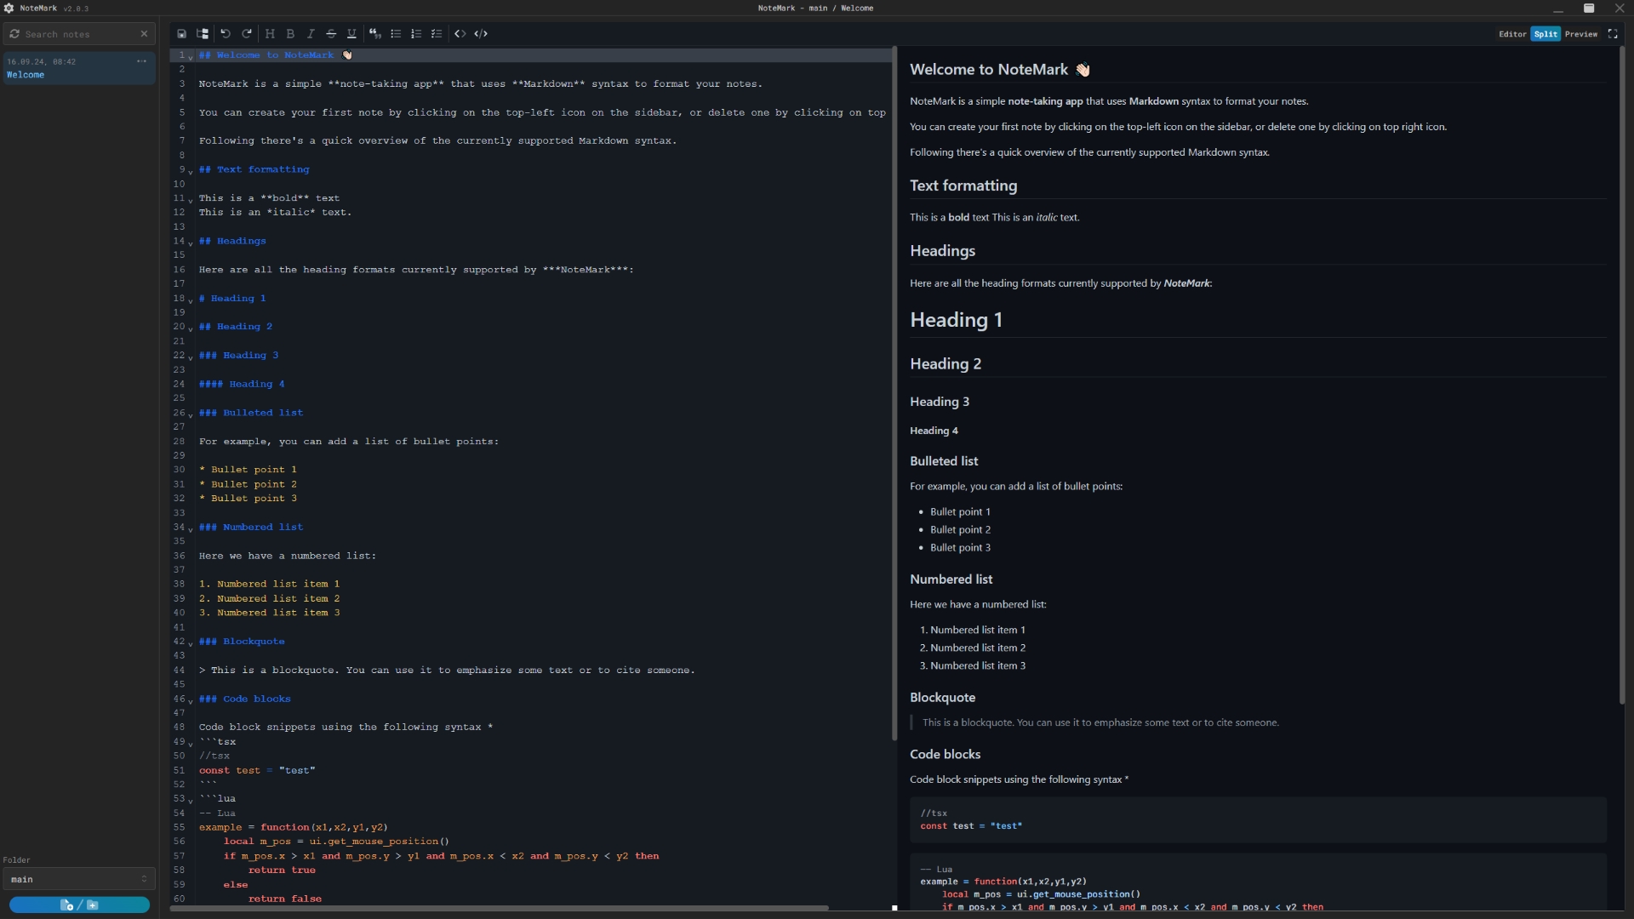This screenshot has height=919, width=1634.
Task: Click the '#### Heading 4' line in editor
Action: point(242,385)
